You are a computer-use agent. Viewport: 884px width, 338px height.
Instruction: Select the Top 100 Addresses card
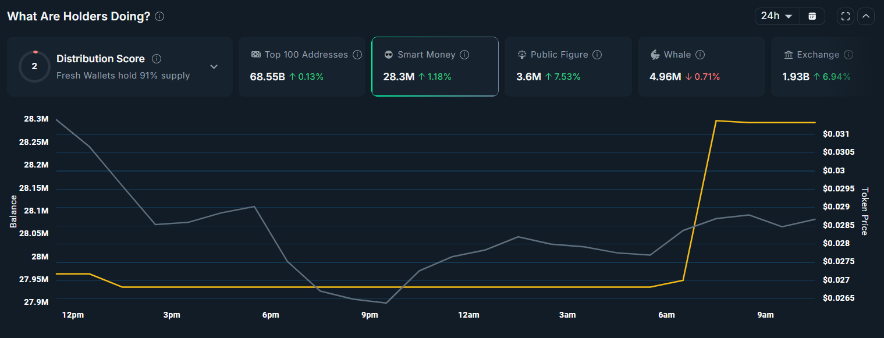click(x=301, y=66)
